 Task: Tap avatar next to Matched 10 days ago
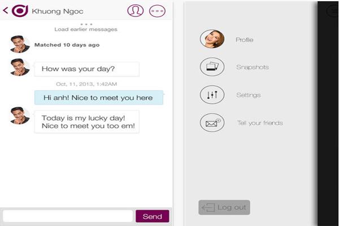pyautogui.click(x=19, y=45)
